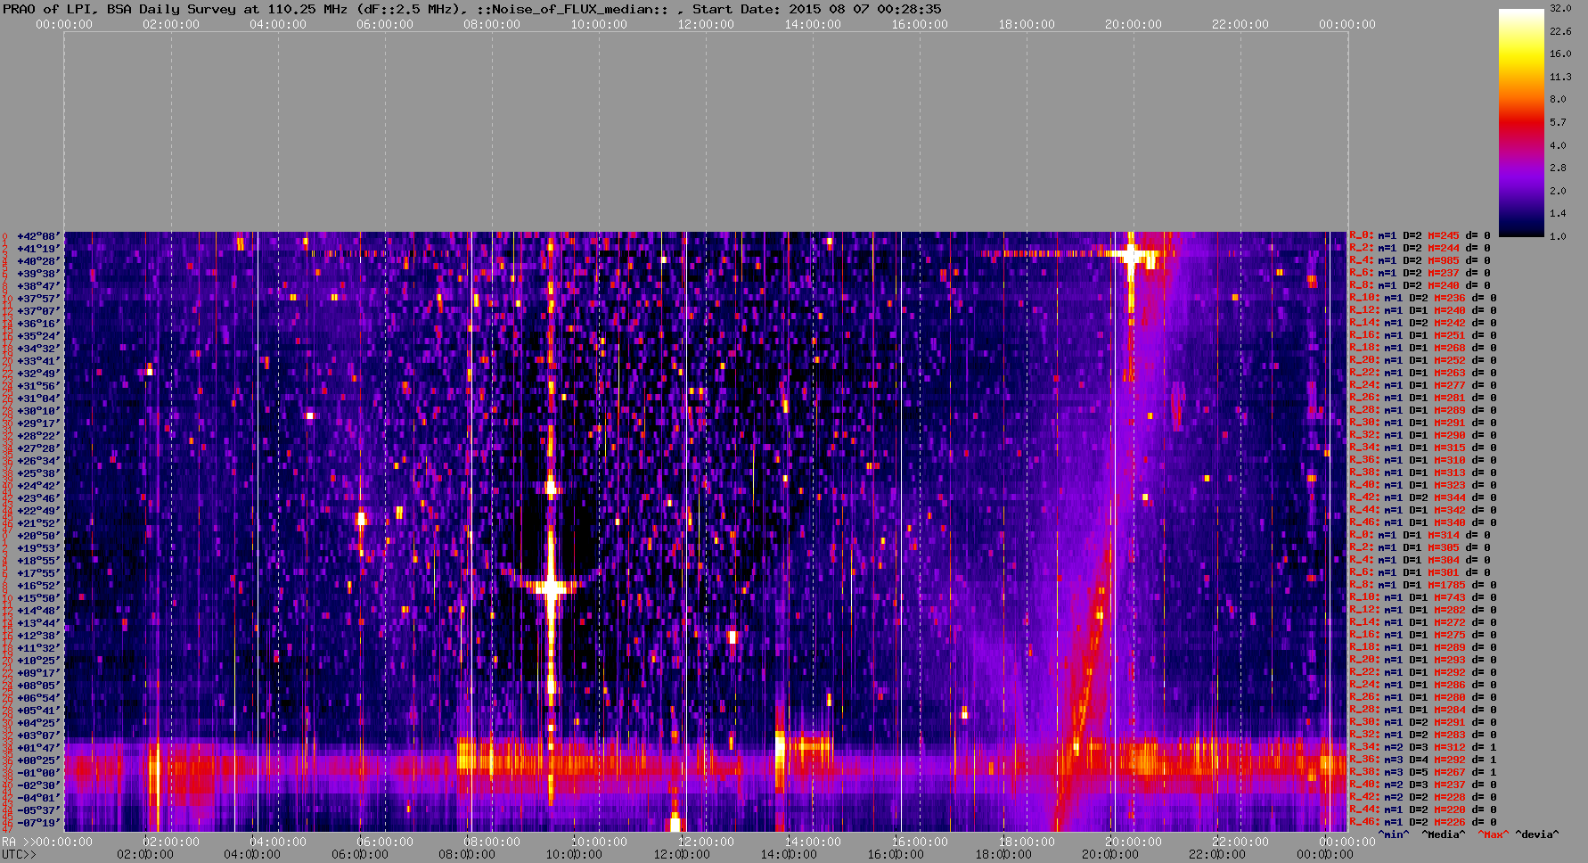Click the 1.4 colorbar scale label
Viewport: 1588px width, 863px height.
click(1558, 214)
